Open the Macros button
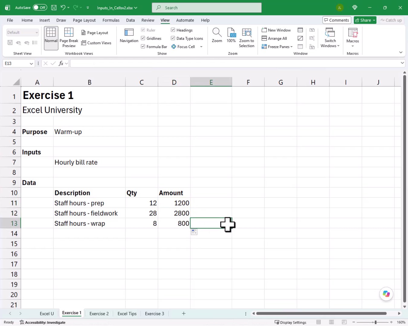The image size is (408, 326). tap(353, 38)
